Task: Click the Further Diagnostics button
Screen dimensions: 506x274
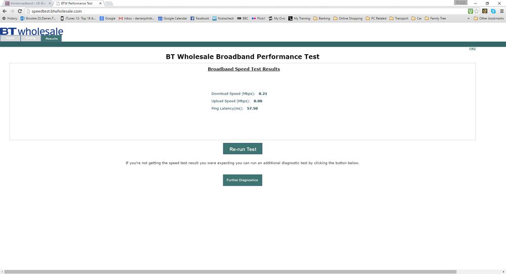Action: click(x=242, y=180)
